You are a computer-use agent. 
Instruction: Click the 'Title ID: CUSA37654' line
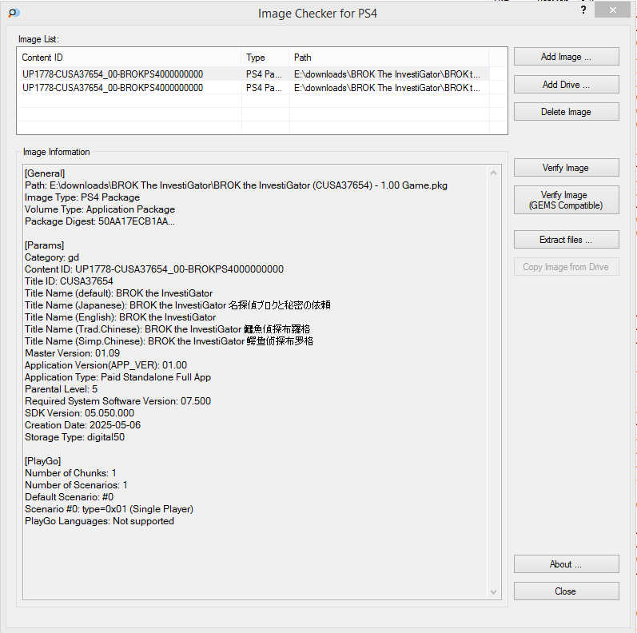point(69,281)
